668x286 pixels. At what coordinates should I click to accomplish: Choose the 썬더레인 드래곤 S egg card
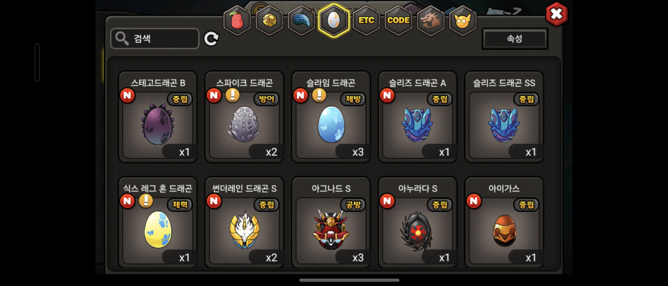(x=244, y=222)
